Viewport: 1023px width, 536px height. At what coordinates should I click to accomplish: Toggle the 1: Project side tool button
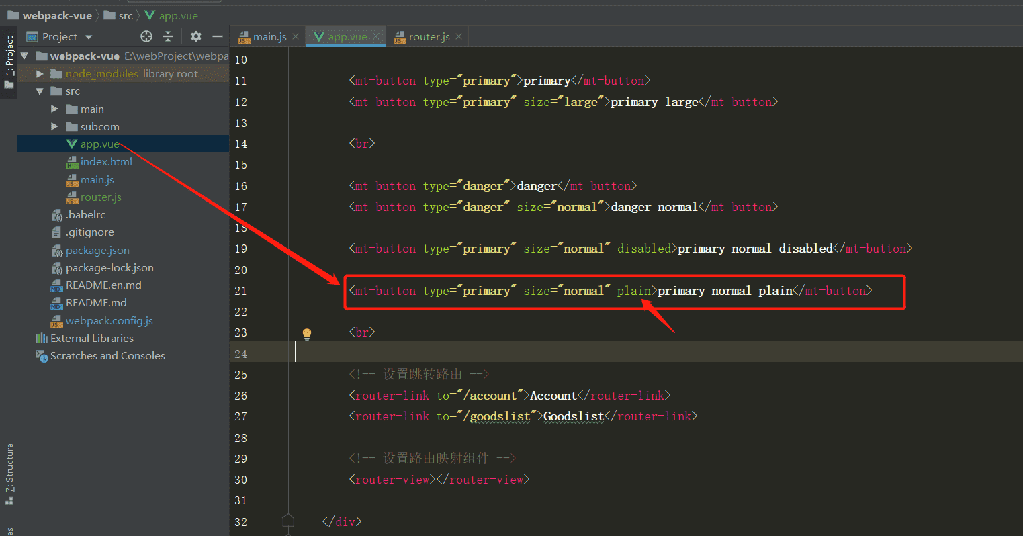[x=9, y=62]
